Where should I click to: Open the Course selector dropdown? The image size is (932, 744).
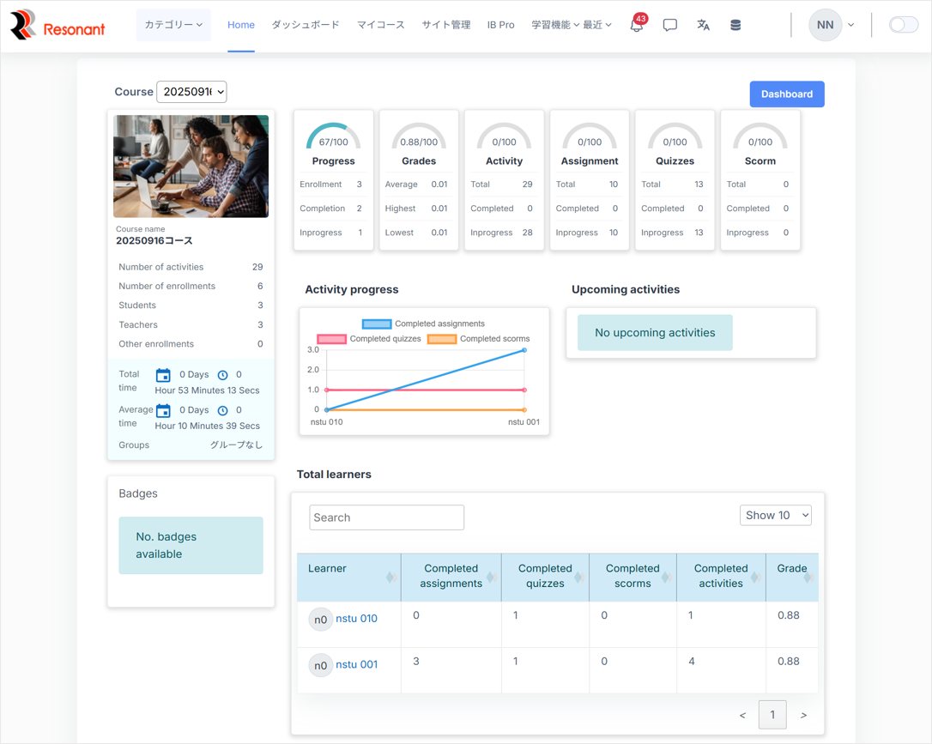pyautogui.click(x=191, y=92)
